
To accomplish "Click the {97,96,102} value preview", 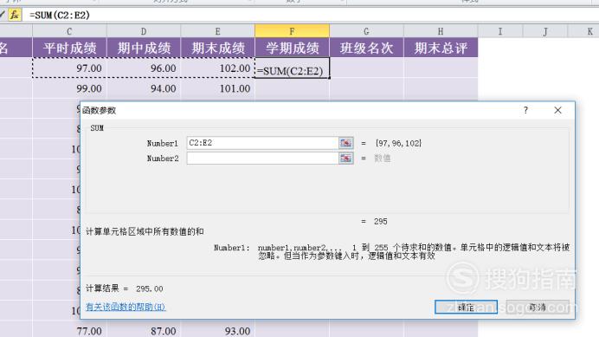I will point(398,143).
